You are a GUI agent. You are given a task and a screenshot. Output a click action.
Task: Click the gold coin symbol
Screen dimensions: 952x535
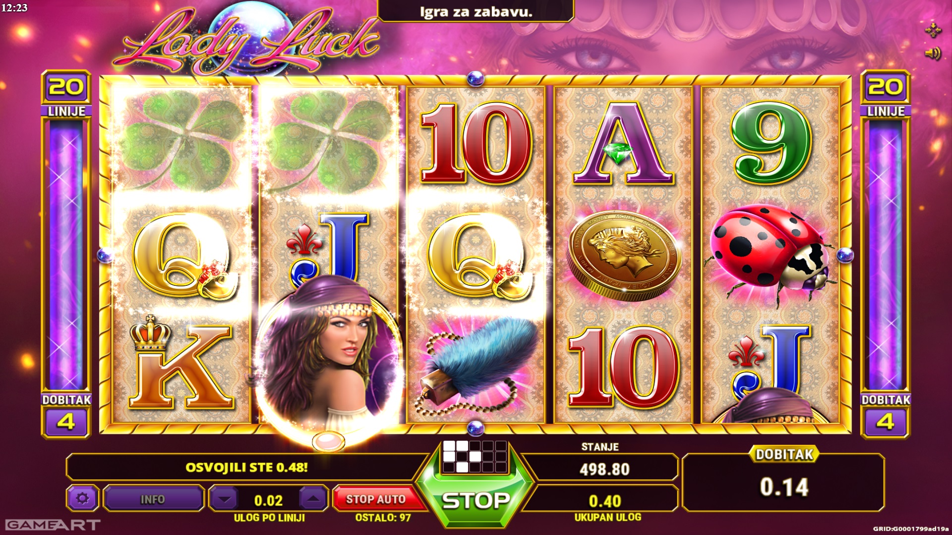(624, 257)
